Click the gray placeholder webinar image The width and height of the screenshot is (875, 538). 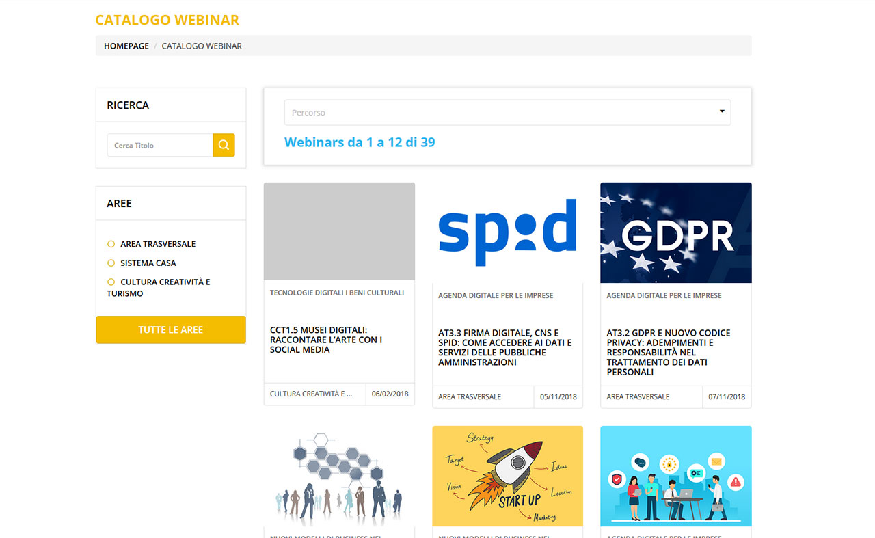click(339, 231)
